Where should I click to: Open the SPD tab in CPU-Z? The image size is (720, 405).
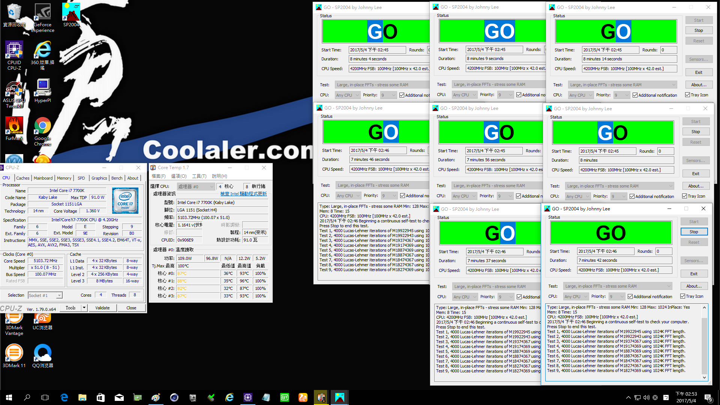click(x=81, y=178)
